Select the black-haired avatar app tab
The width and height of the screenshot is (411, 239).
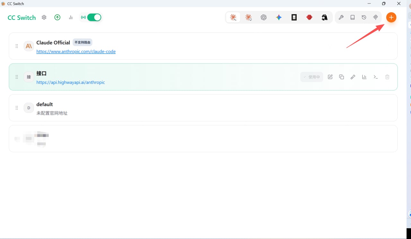point(325,18)
